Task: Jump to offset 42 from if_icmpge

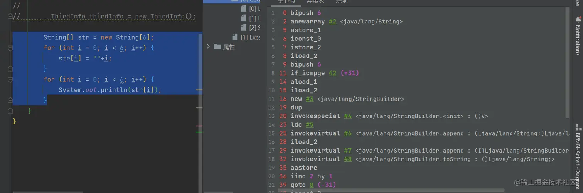Action: coord(332,73)
